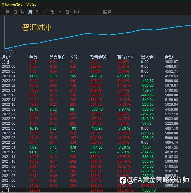Image resolution: width=191 pixels, height=193 pixels.
Task: Select the 2022.07 month row
Action: 90,119
